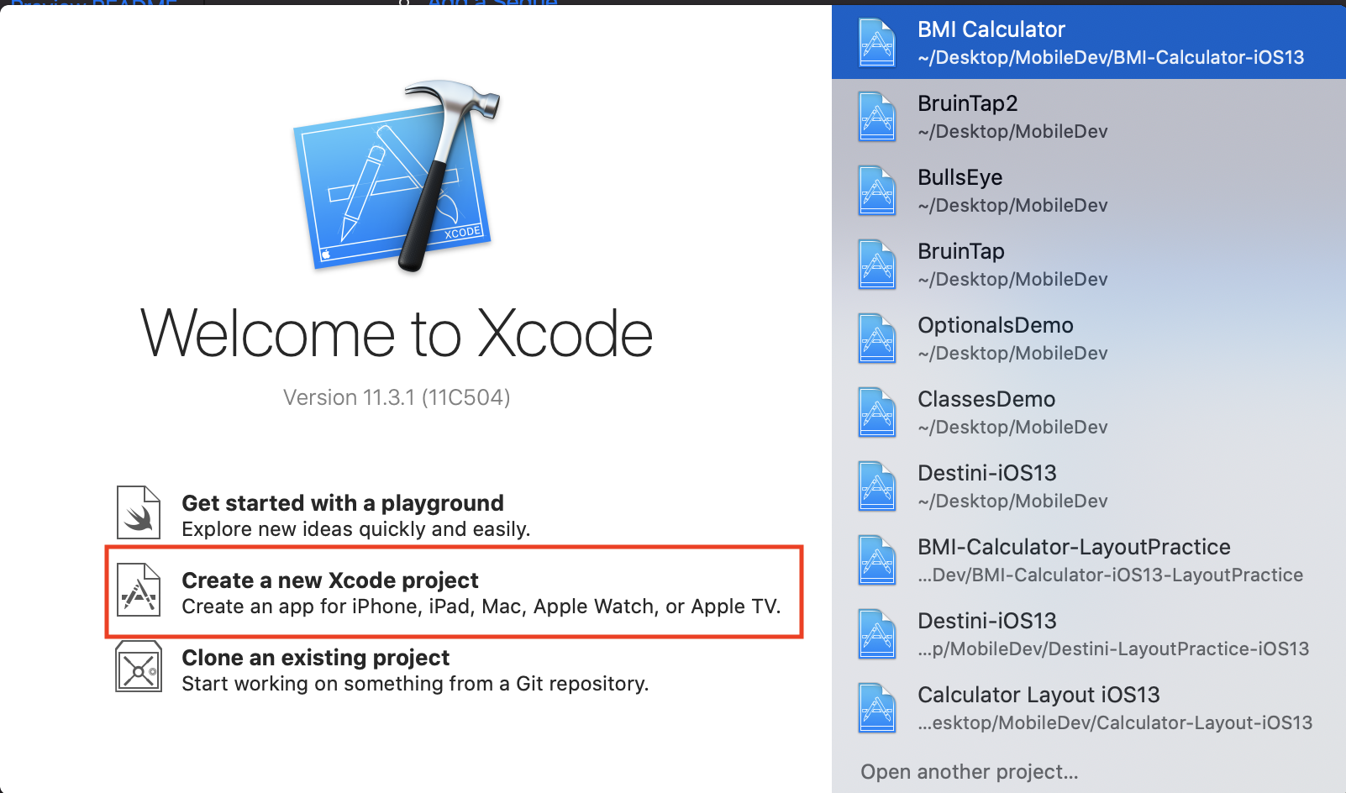Click the BMI Calculator project file icon

[x=877, y=43]
